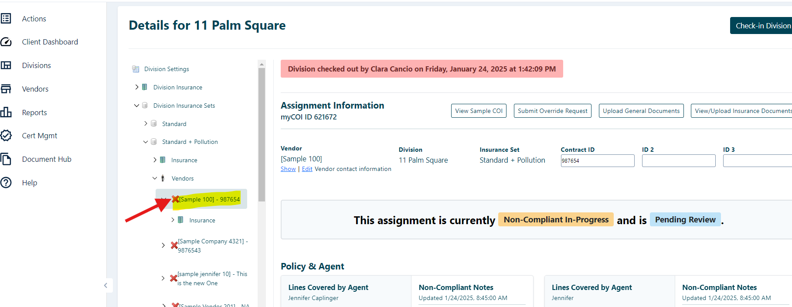Click the Divisions grid icon

tap(6, 65)
